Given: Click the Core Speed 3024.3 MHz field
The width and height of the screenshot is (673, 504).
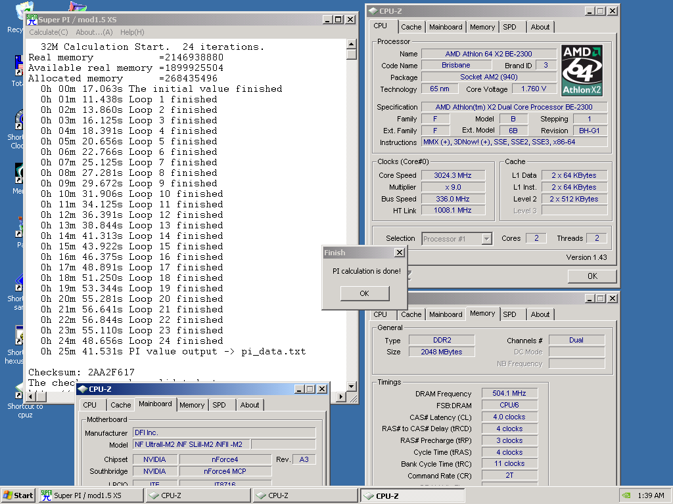Looking at the screenshot, I should pos(453,175).
